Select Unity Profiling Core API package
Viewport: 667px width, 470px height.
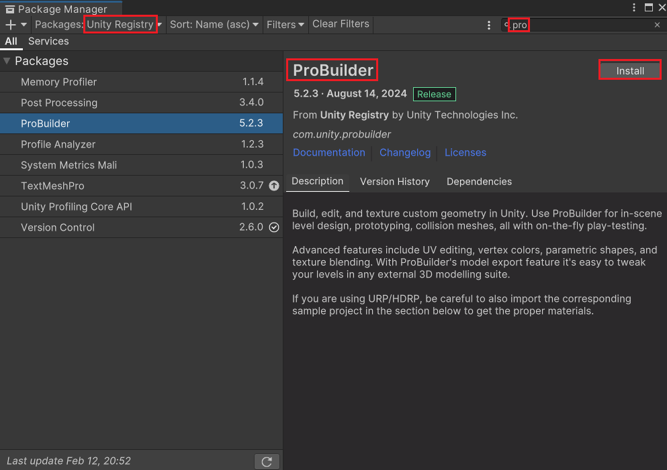point(141,207)
